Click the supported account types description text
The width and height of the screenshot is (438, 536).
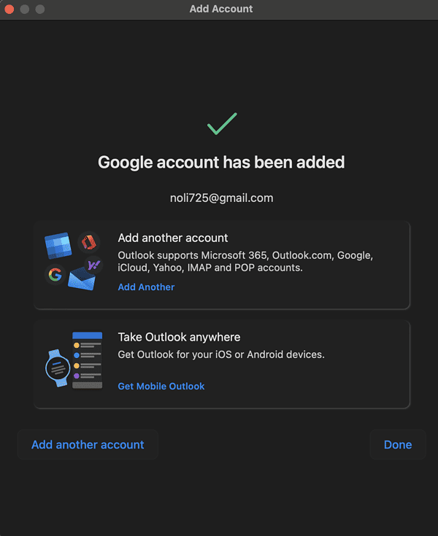pos(245,262)
